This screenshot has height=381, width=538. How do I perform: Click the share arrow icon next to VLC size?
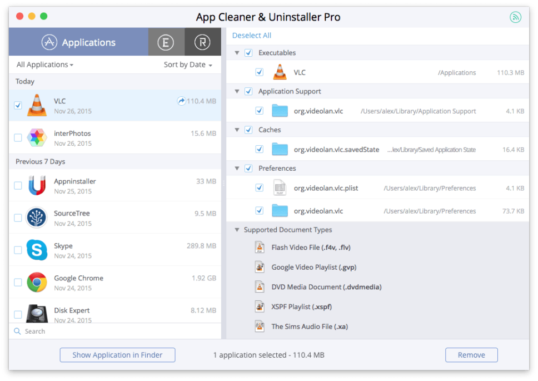click(x=181, y=101)
